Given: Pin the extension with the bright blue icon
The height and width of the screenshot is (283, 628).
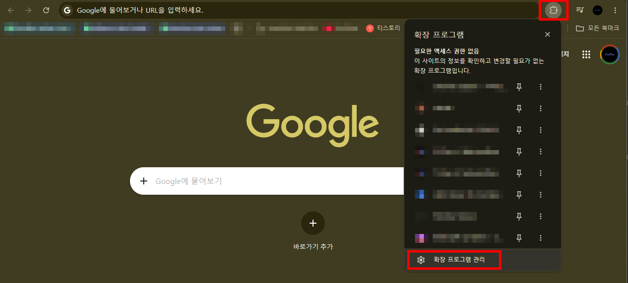Looking at the screenshot, I should tap(519, 195).
